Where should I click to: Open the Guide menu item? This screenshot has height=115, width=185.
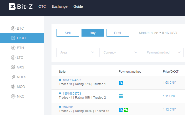point(78,6)
